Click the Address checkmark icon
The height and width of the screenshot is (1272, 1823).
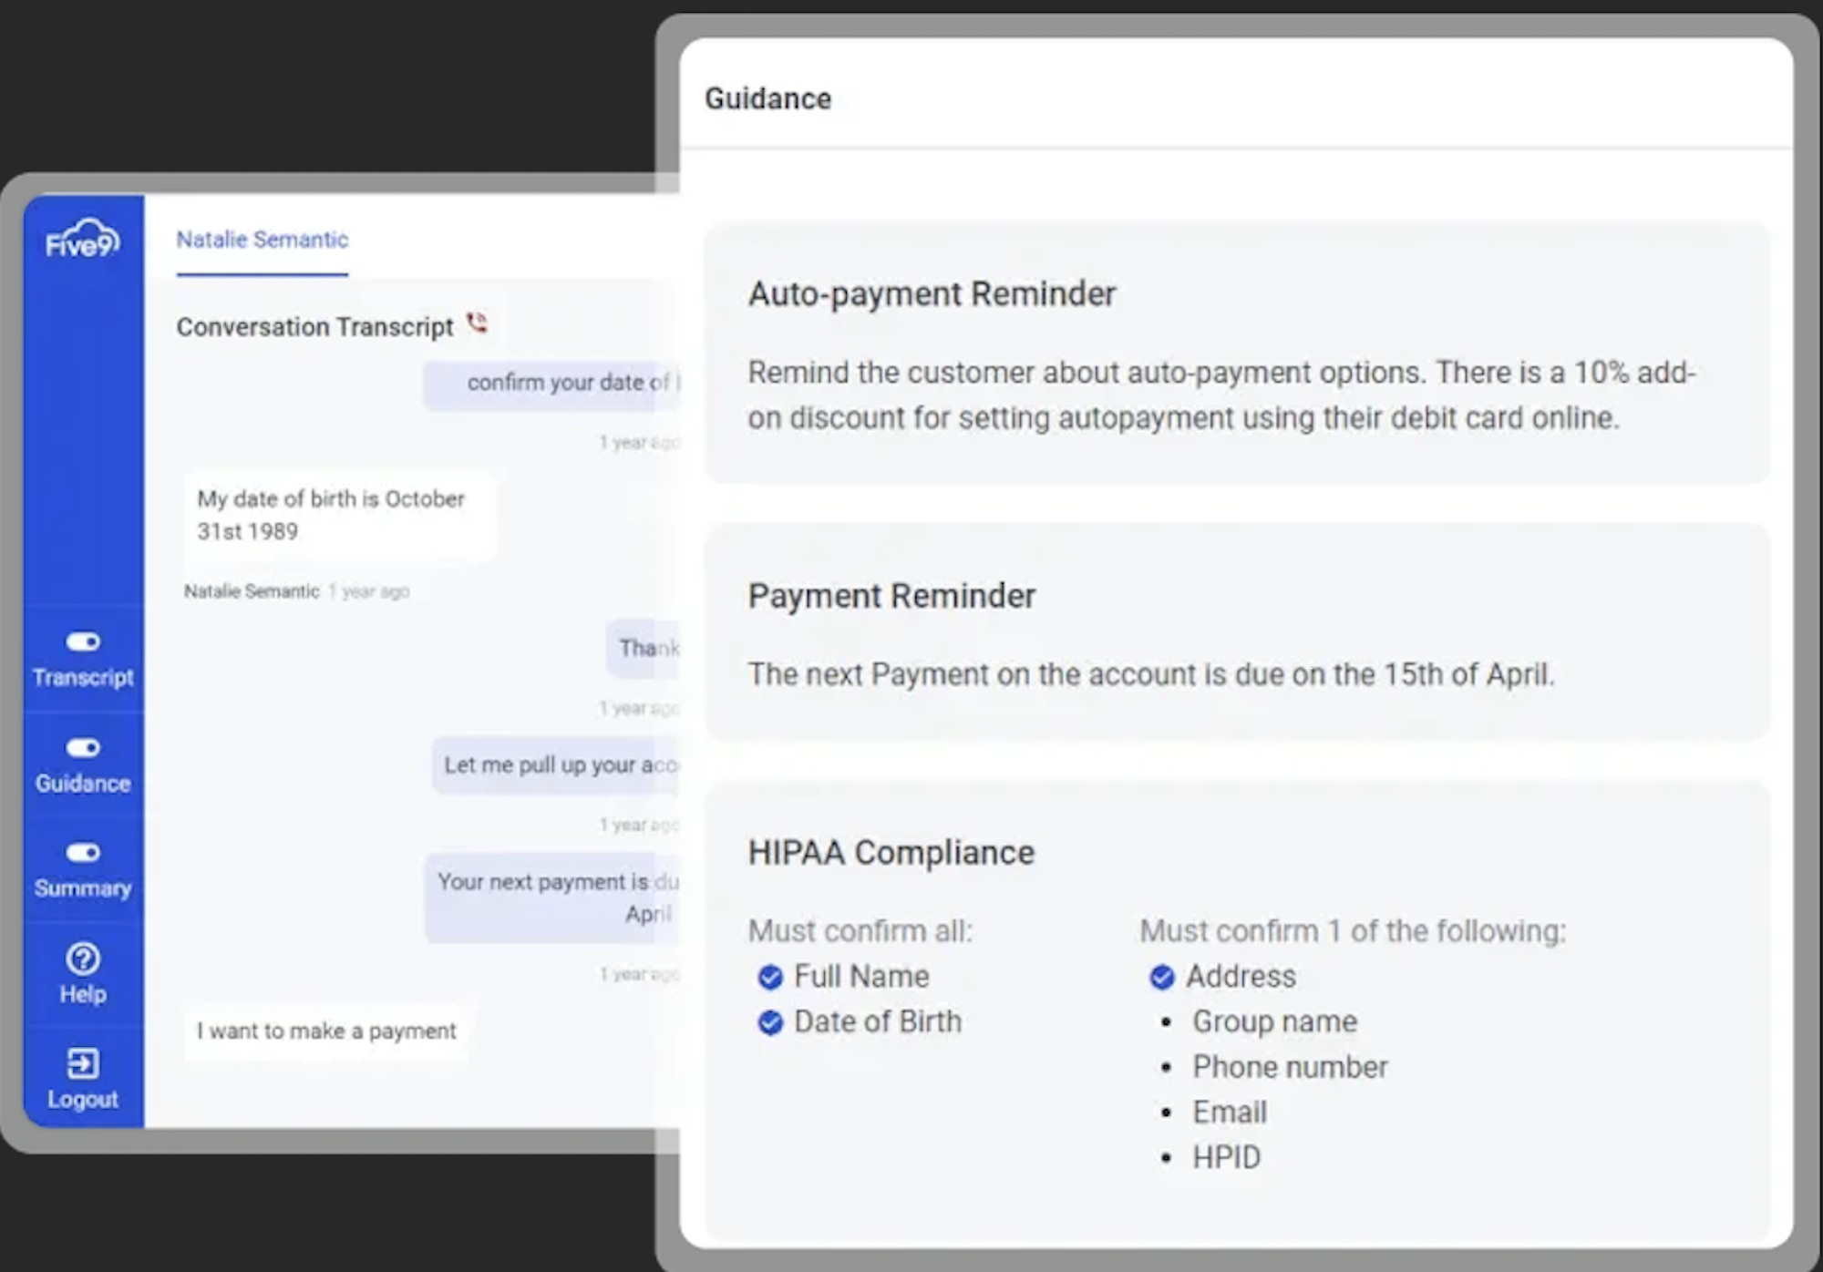click(x=1162, y=978)
